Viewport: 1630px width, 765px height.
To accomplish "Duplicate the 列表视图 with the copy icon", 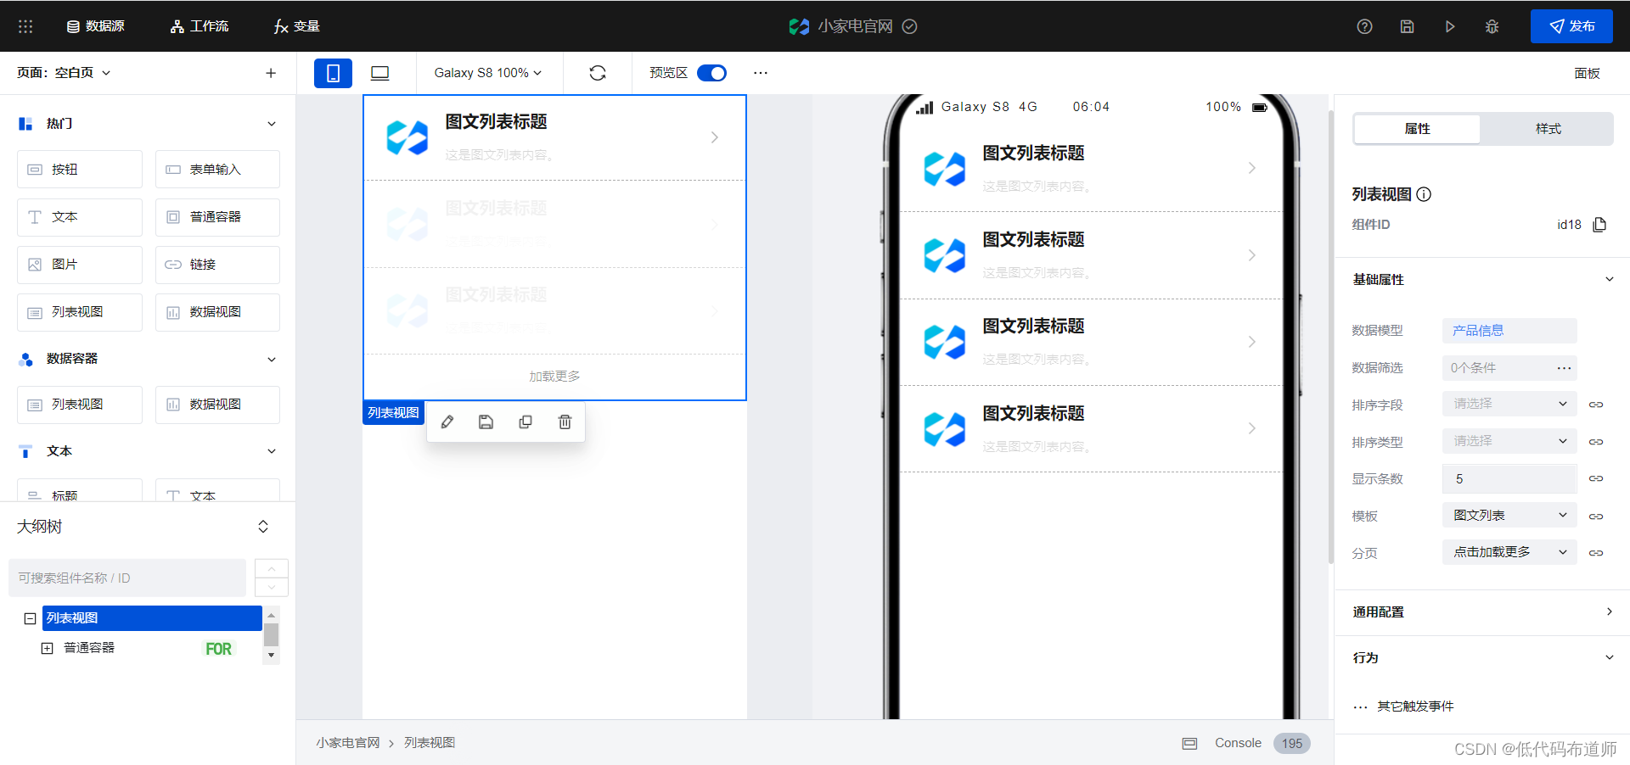I will tap(525, 422).
